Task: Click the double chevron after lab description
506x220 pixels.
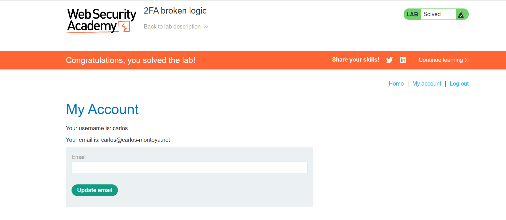Action: click(x=206, y=27)
